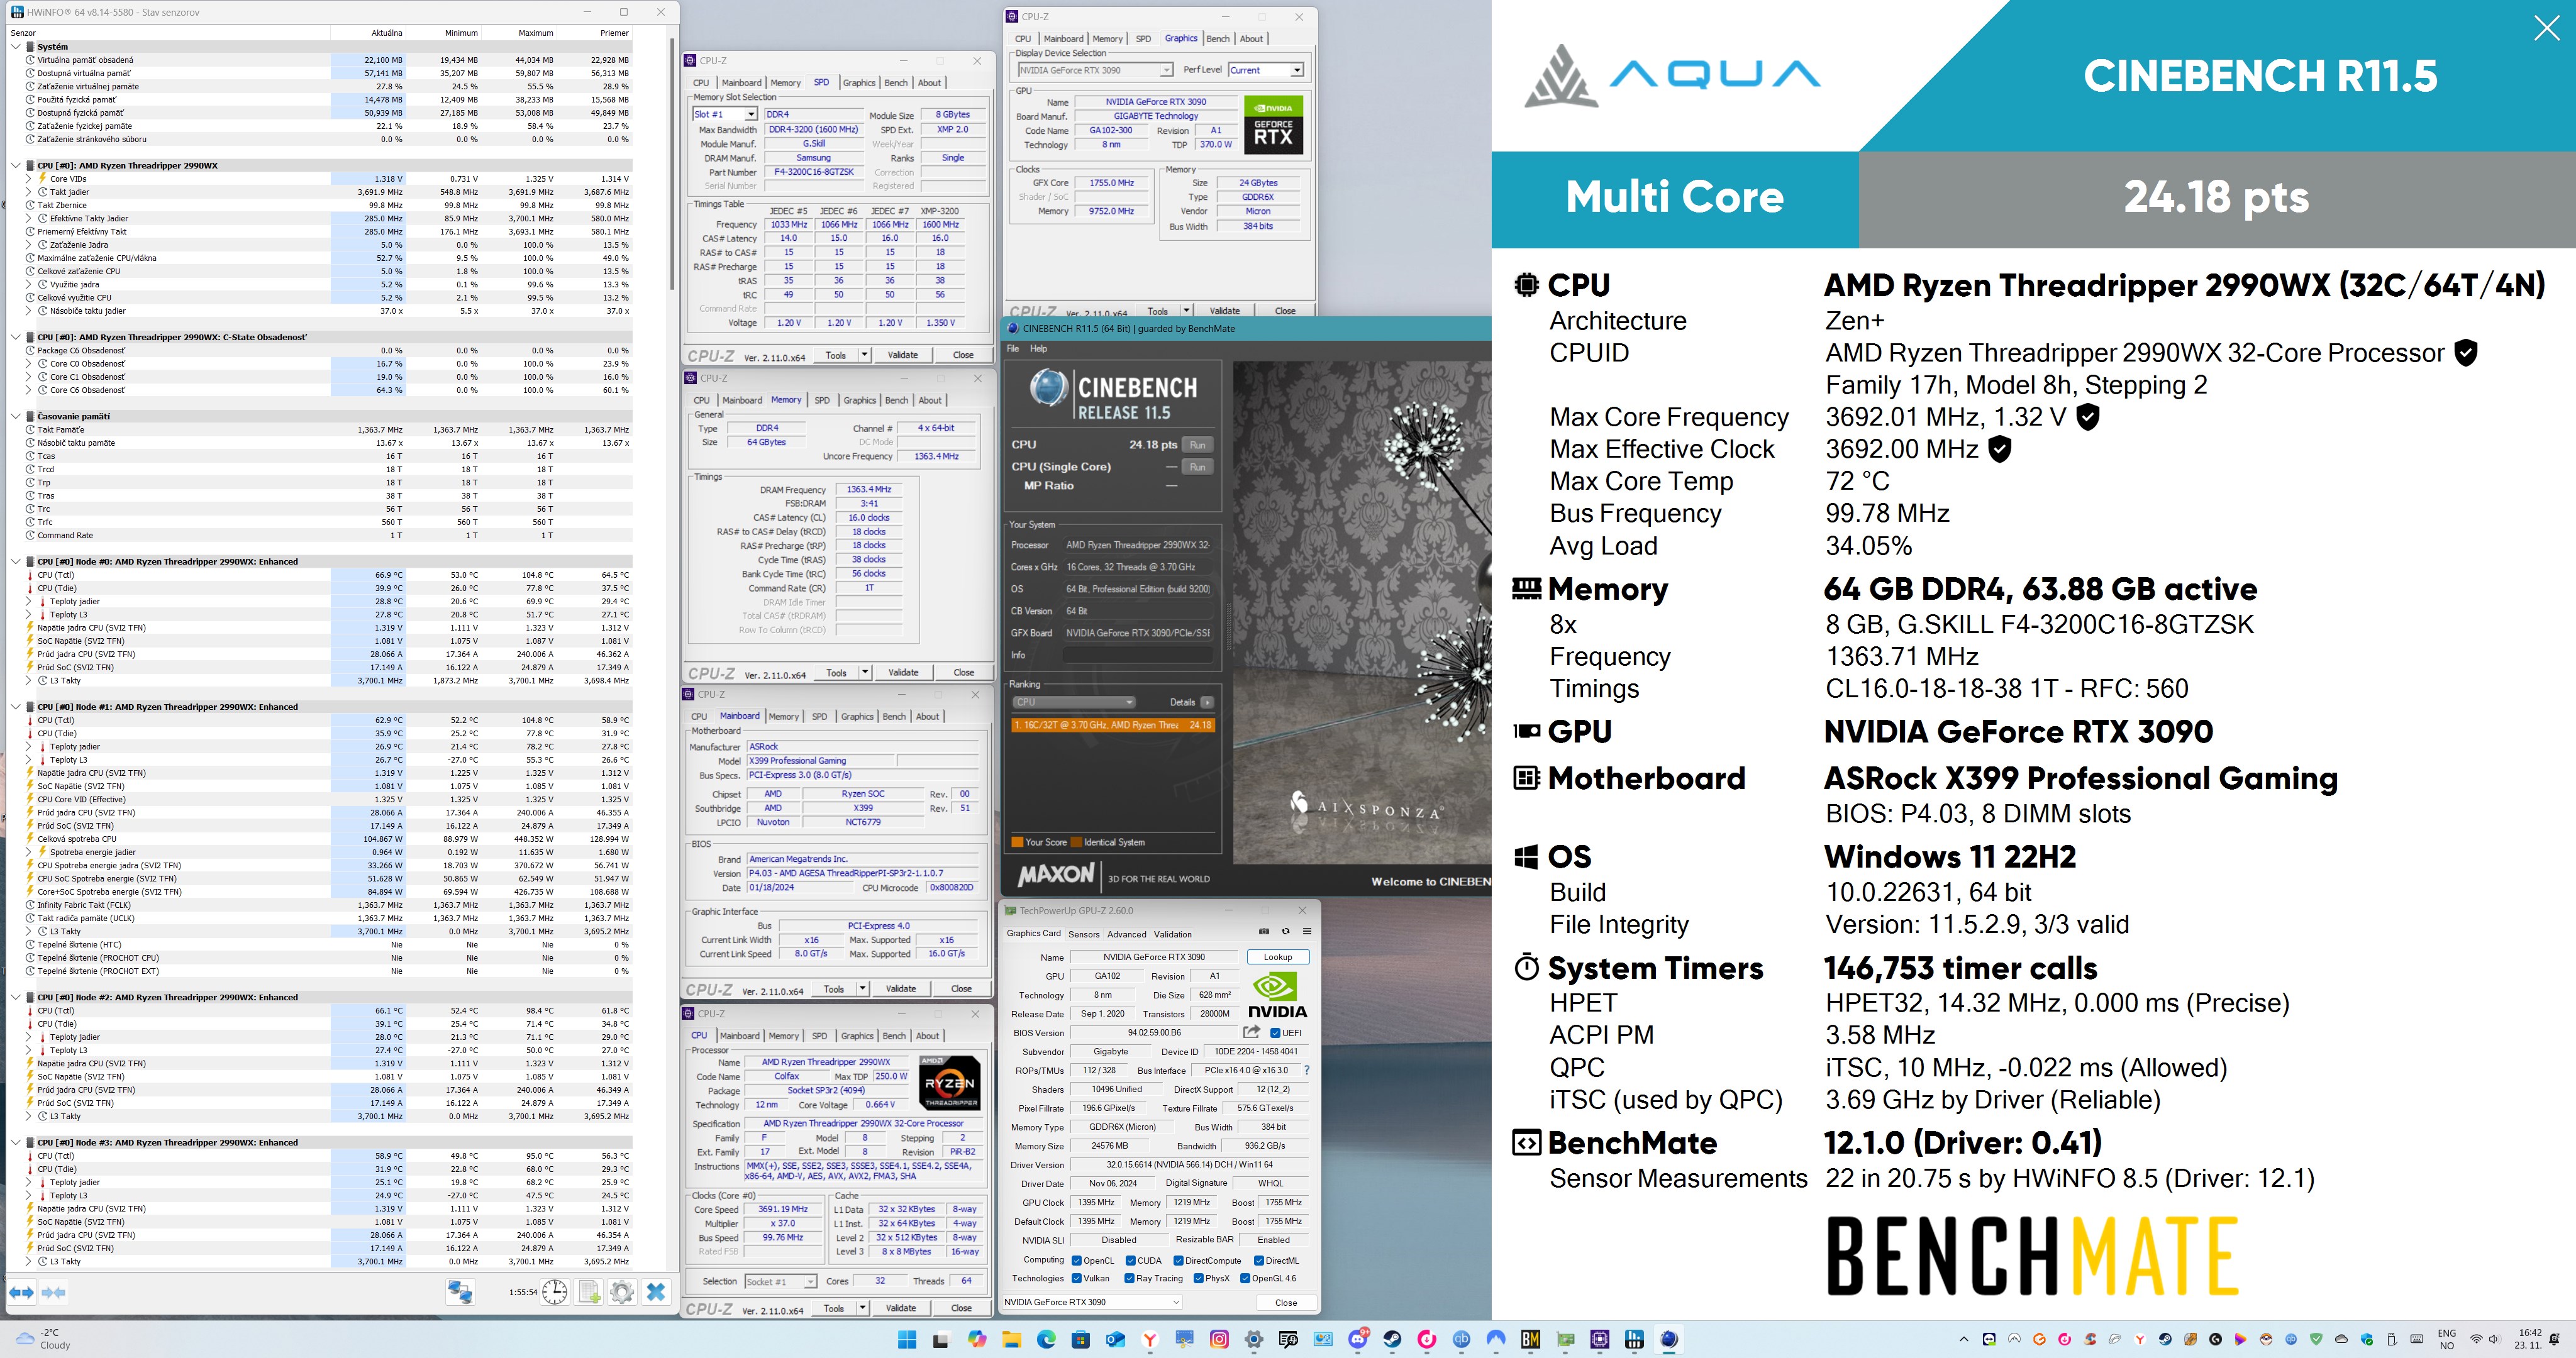The image size is (2576, 1358).
Task: Click Run for CPU Single Core
Action: click(1197, 467)
